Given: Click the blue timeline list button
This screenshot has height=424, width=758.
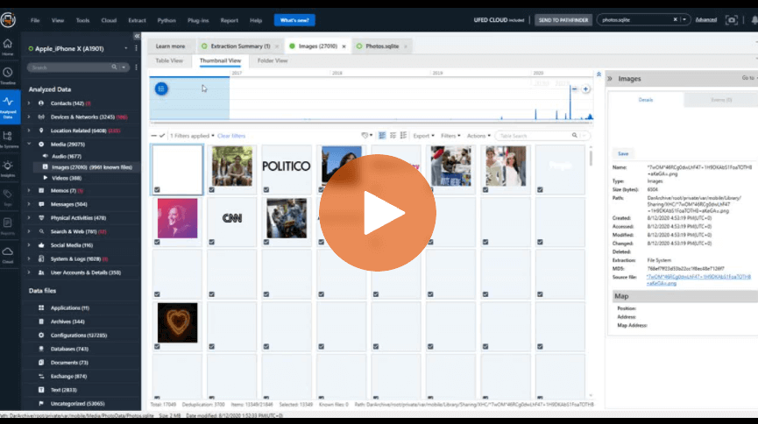Looking at the screenshot, I should (161, 88).
